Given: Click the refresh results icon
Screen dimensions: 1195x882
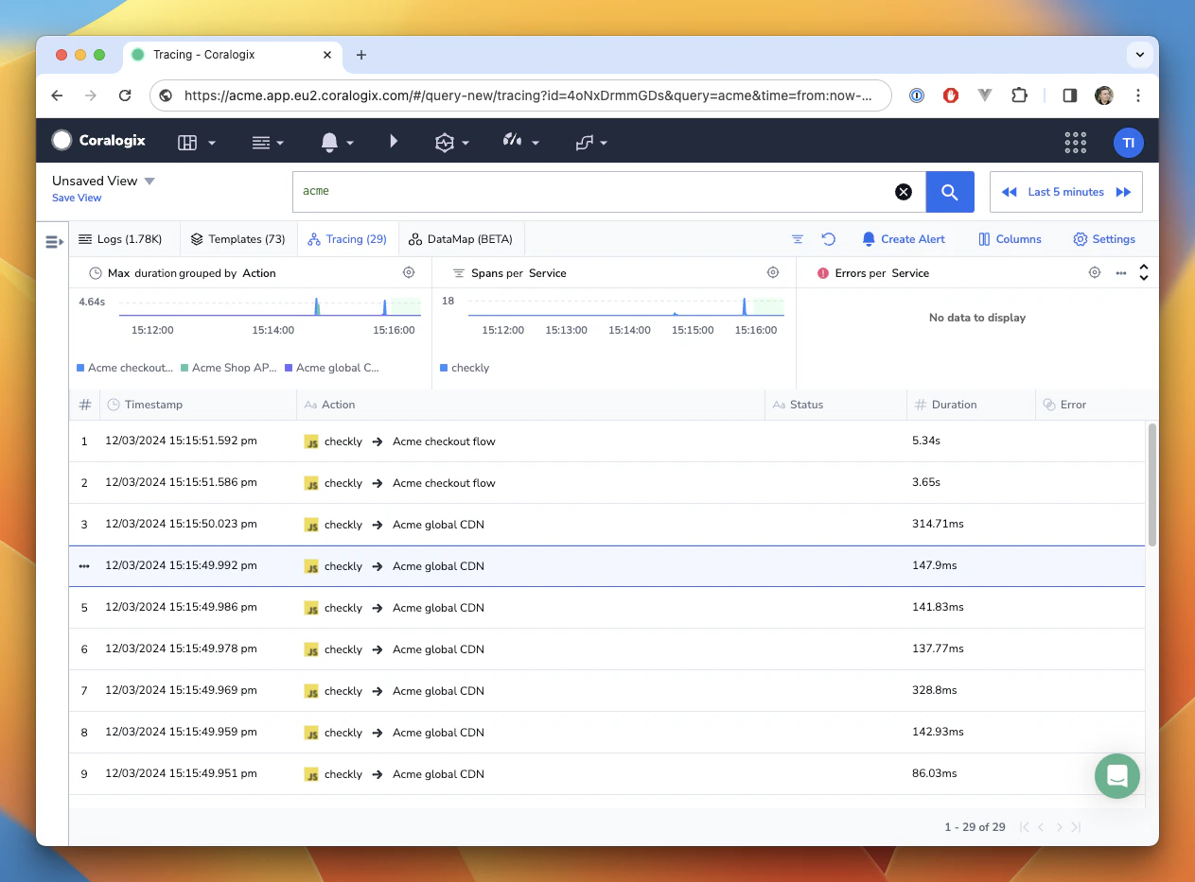Looking at the screenshot, I should click(x=828, y=239).
